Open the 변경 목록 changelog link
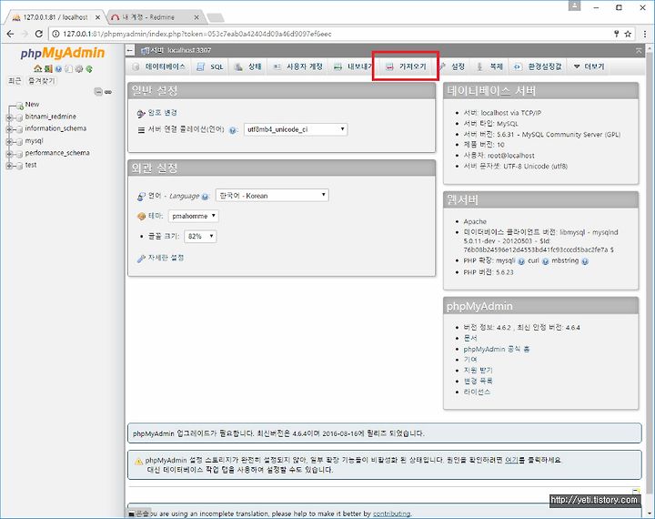Screen dimensions: 655x519 478,381
